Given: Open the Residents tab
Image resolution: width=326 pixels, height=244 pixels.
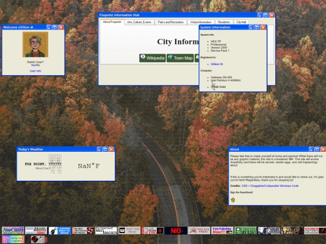Looking at the screenshot, I should click(224, 22).
